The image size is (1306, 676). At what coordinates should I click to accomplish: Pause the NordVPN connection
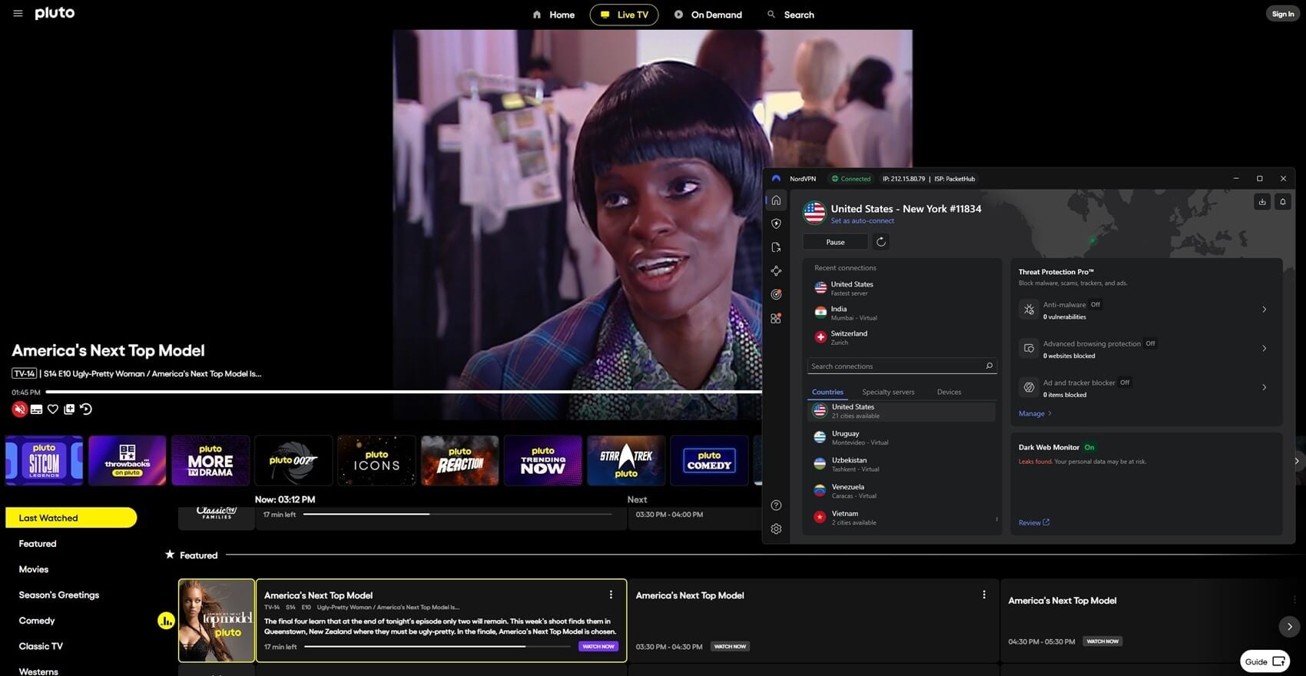(835, 242)
